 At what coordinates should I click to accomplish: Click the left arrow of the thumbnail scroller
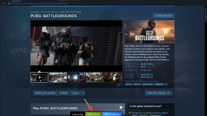coord(33,85)
